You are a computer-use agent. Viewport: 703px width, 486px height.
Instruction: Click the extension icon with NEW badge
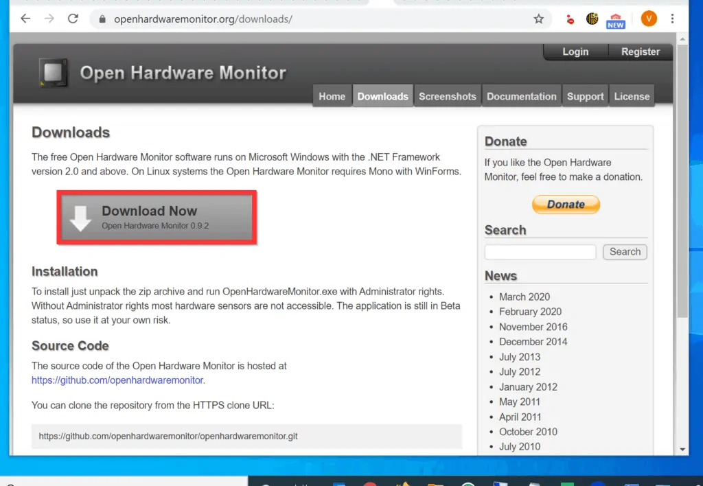pos(615,19)
